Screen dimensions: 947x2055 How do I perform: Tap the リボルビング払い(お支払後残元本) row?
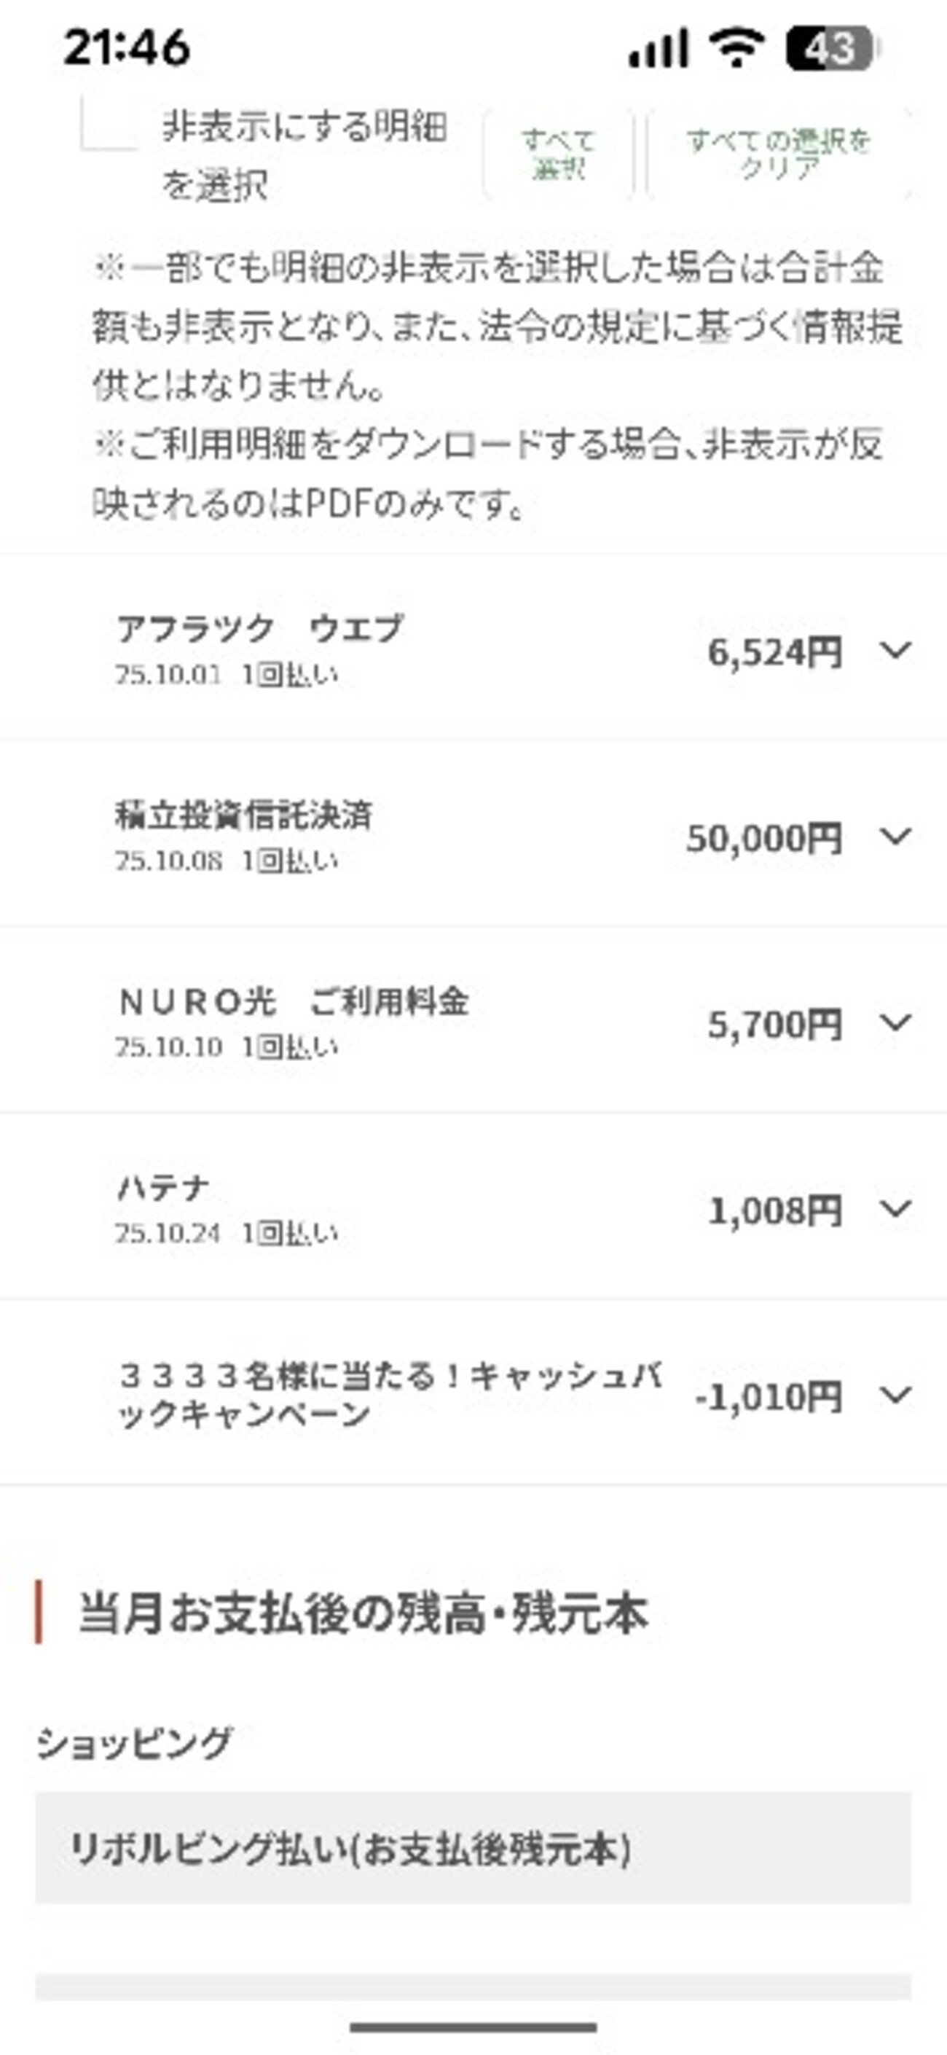(x=473, y=1848)
